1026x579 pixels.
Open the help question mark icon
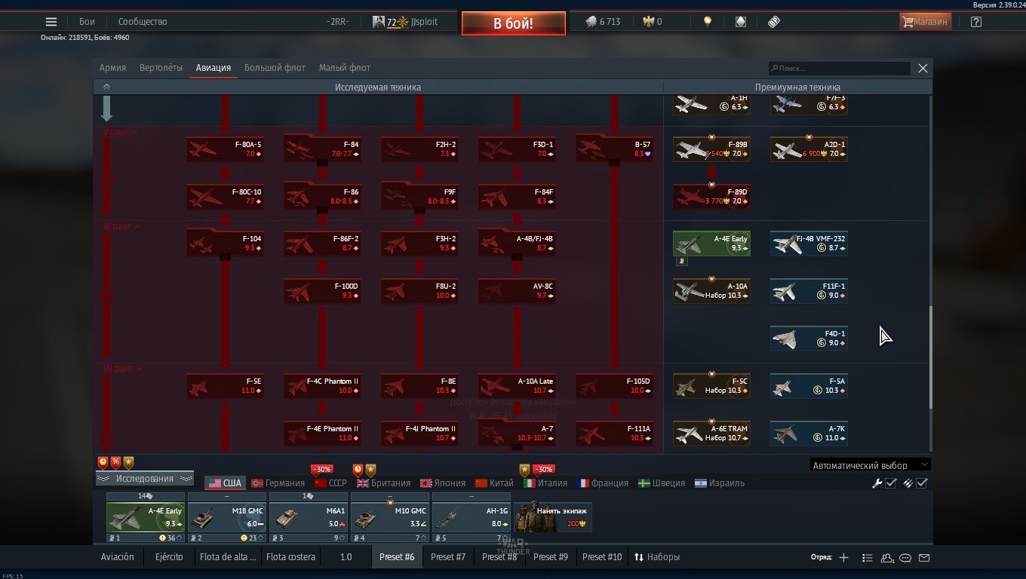click(x=976, y=22)
